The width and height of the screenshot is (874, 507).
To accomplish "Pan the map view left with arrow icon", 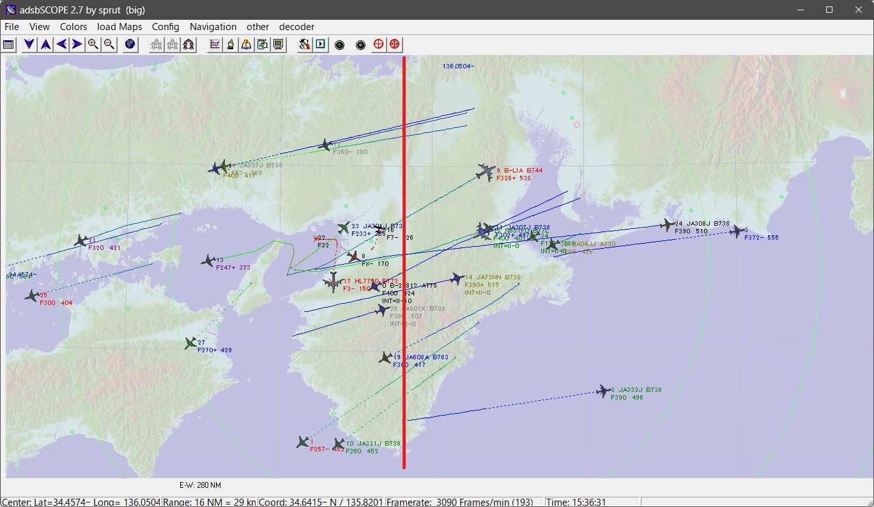I will [x=60, y=44].
